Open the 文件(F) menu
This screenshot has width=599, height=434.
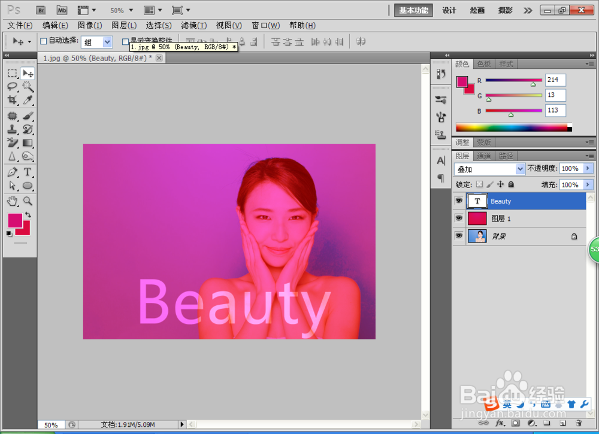click(x=20, y=26)
